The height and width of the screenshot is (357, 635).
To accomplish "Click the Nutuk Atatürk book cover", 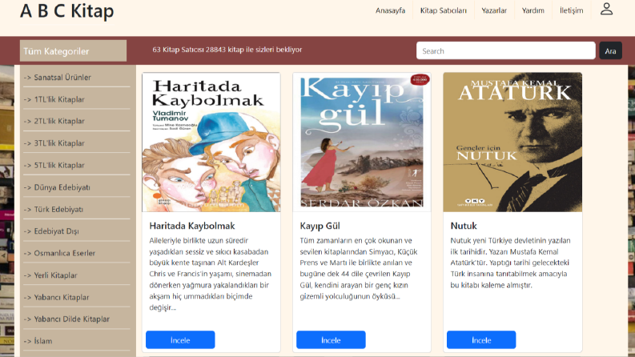I will click(x=512, y=142).
